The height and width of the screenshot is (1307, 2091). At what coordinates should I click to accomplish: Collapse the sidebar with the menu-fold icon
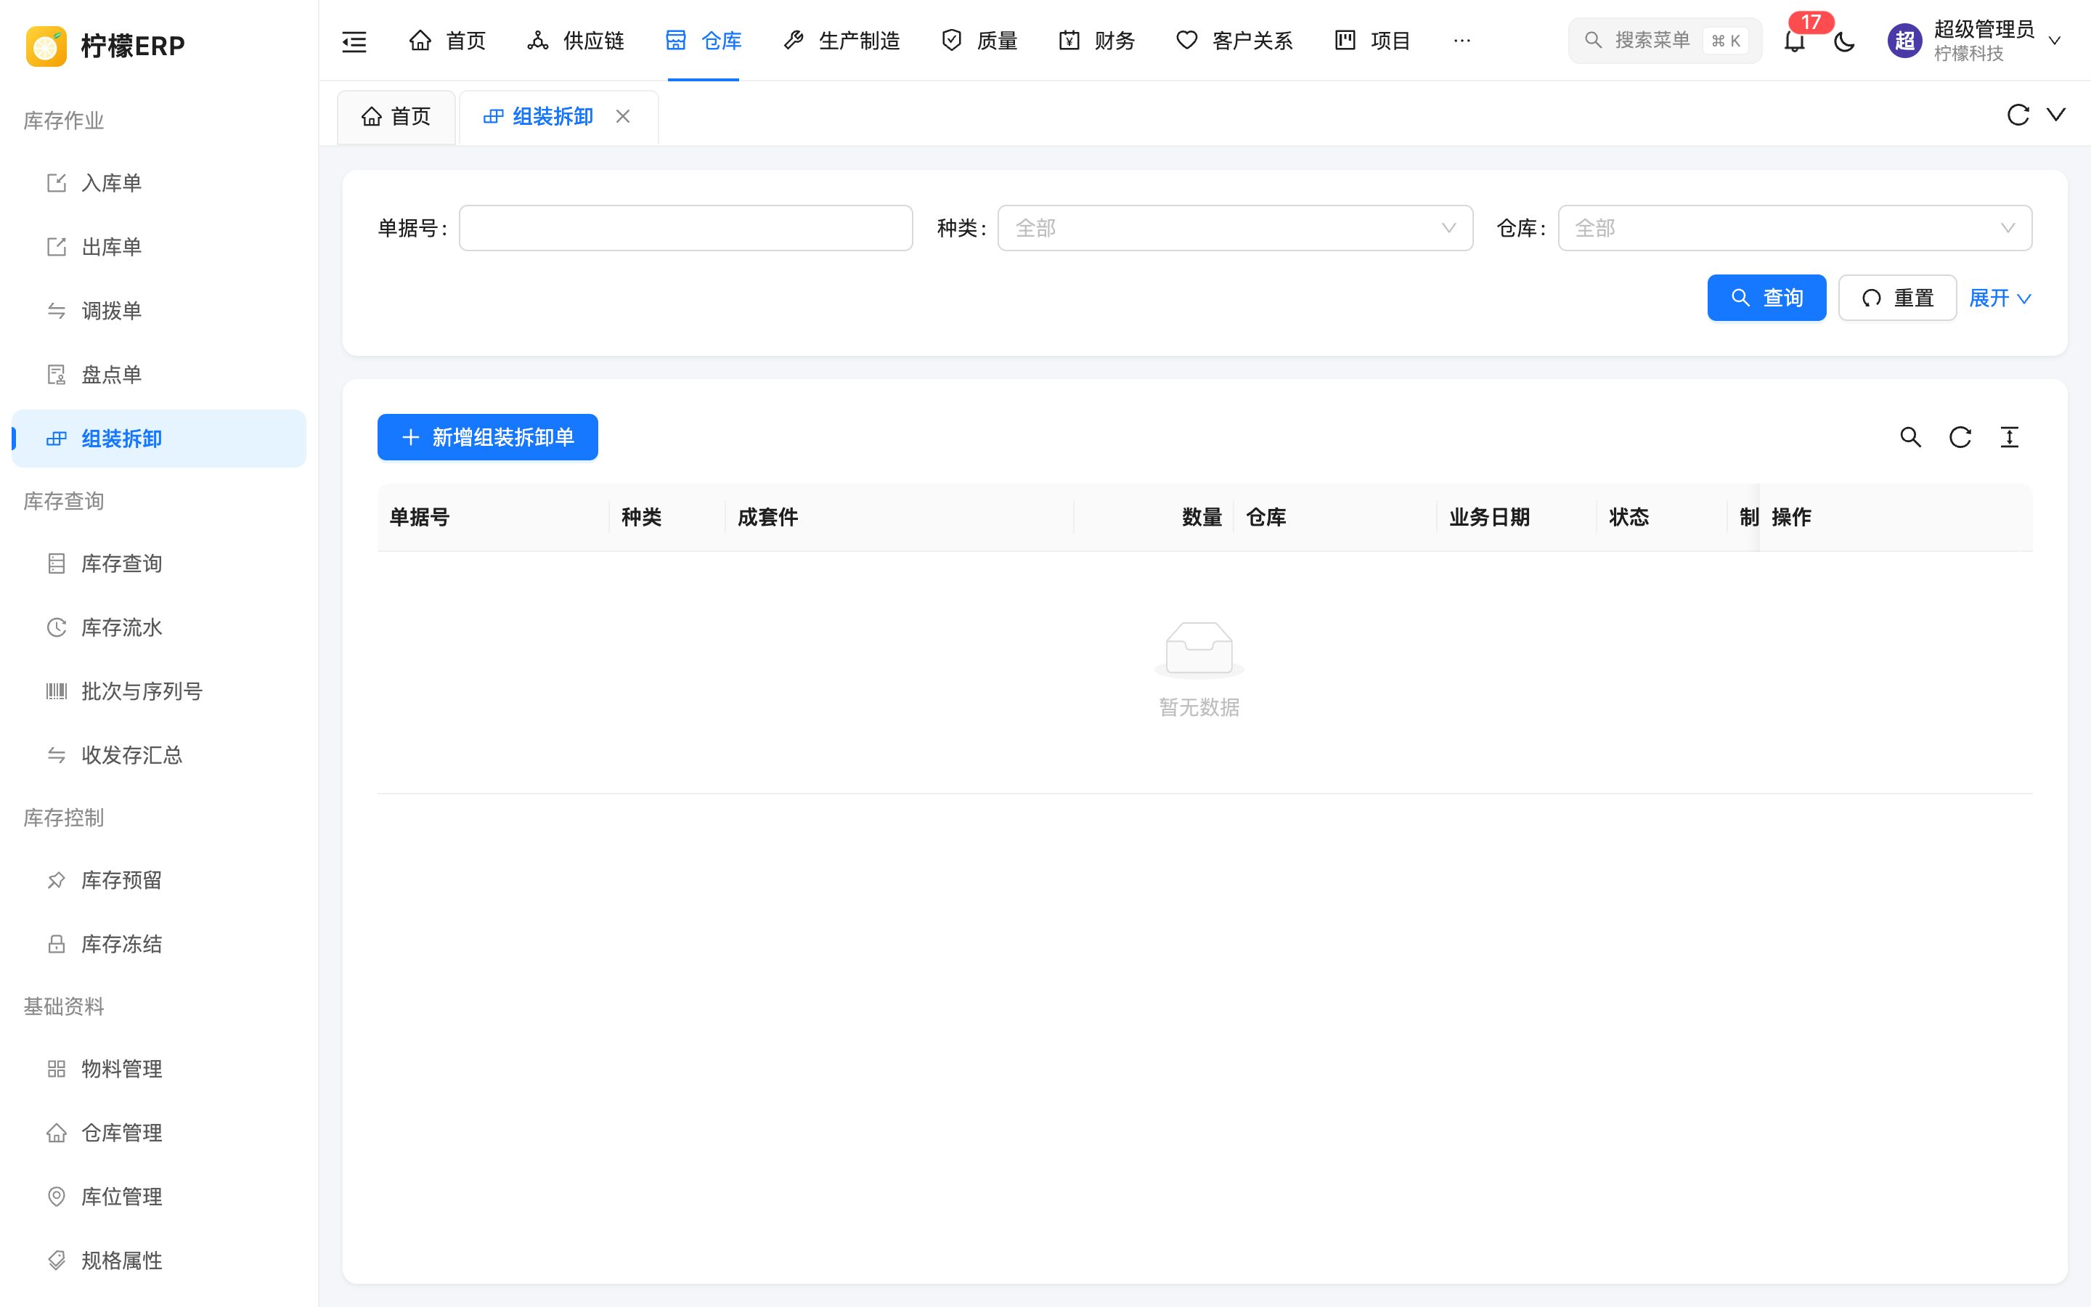tap(354, 41)
